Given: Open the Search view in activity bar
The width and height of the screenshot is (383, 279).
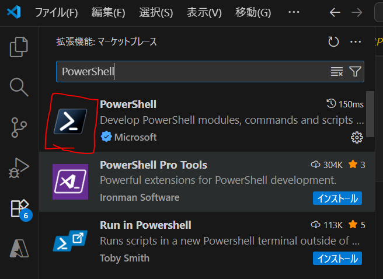Looking at the screenshot, I should [x=19, y=87].
